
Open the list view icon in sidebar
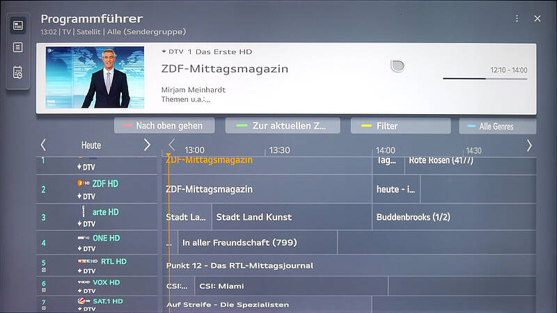[x=18, y=47]
